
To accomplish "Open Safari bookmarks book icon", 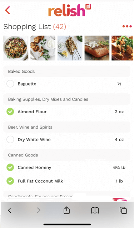I will click(95, 211).
